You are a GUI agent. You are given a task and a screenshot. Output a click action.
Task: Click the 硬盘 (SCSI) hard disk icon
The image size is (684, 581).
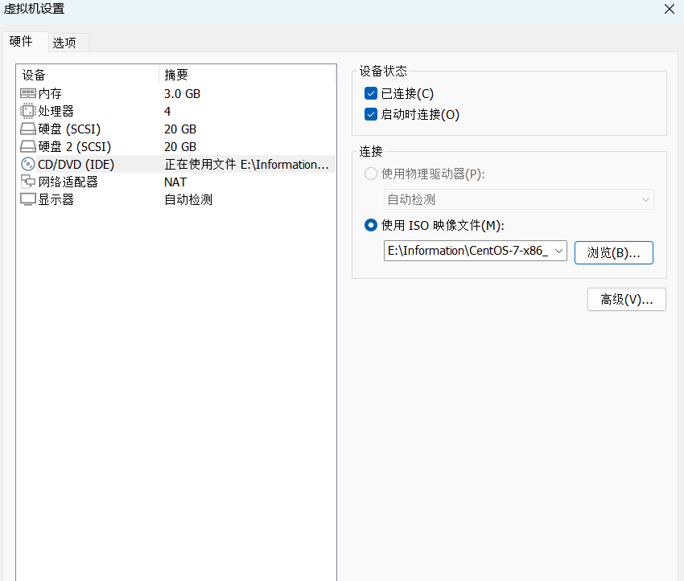28,129
